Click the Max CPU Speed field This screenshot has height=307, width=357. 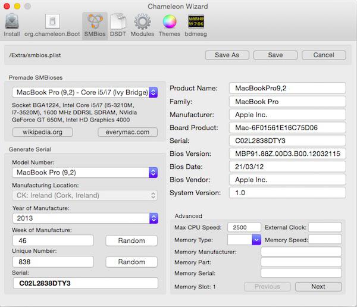tap(244, 227)
